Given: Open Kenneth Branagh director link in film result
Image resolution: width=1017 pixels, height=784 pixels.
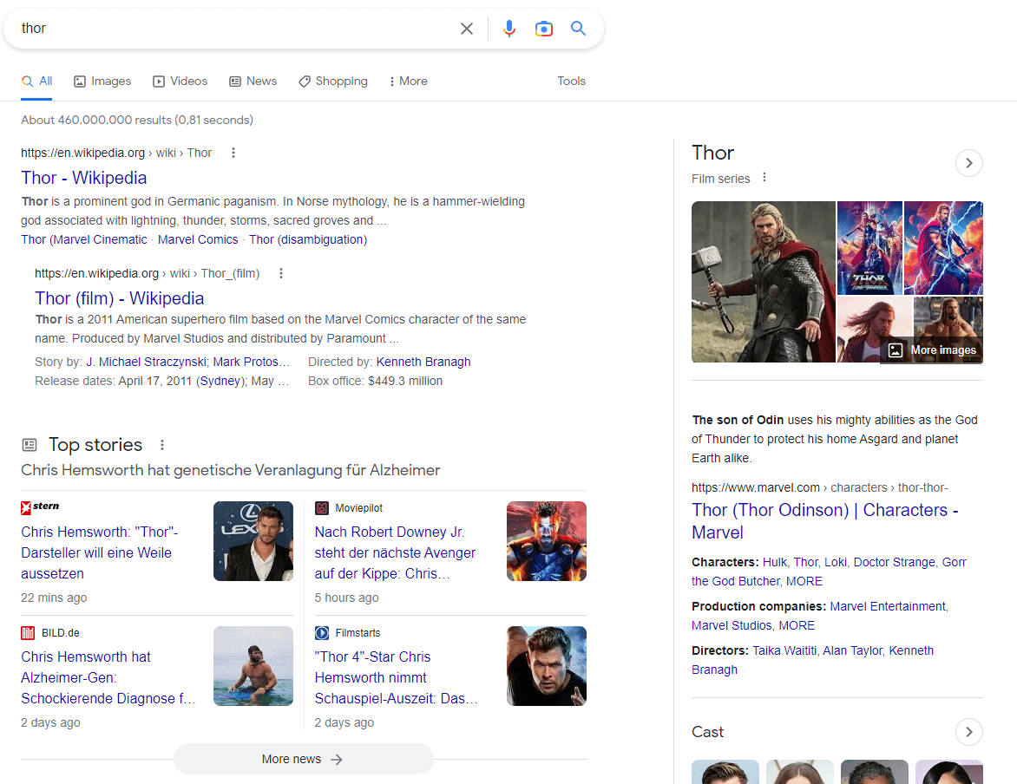Looking at the screenshot, I should pos(423,362).
